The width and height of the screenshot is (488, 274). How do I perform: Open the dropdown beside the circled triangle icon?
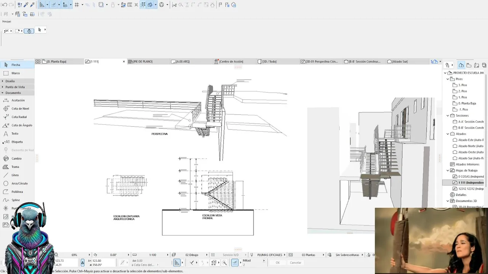(167, 5)
